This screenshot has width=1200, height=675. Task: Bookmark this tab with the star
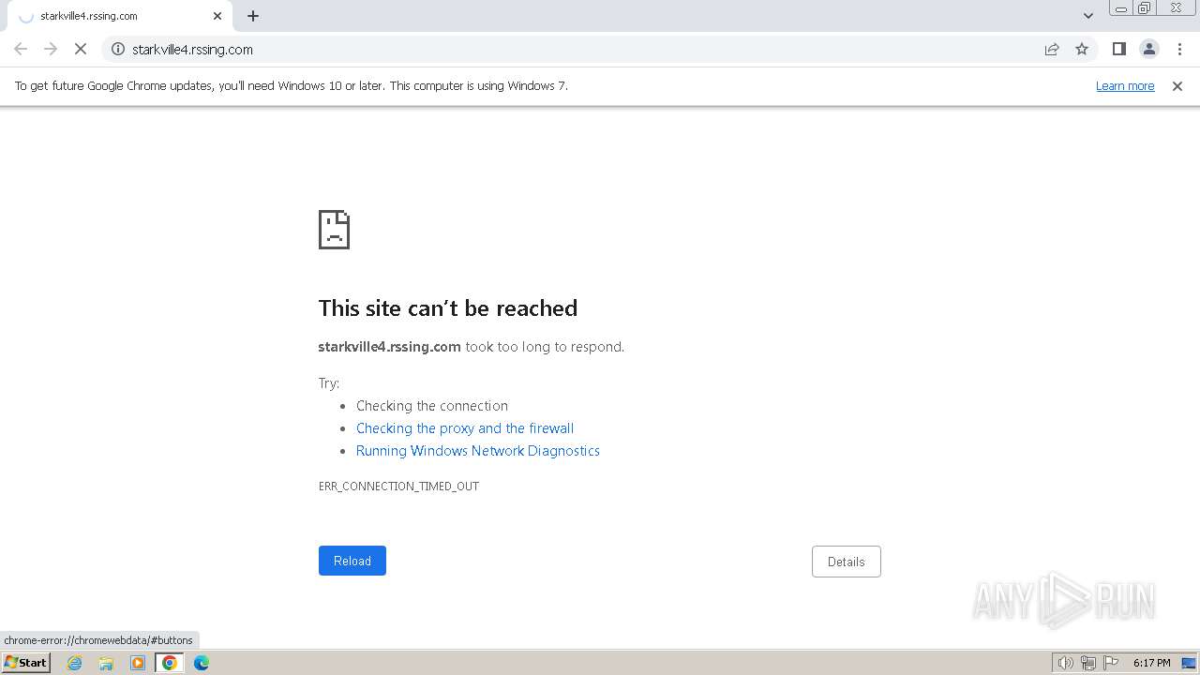(1082, 49)
